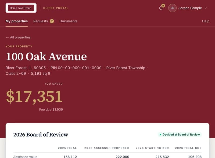Click the 196,208 assessed value cell
This screenshot has height=158, width=215.
[x=195, y=157]
